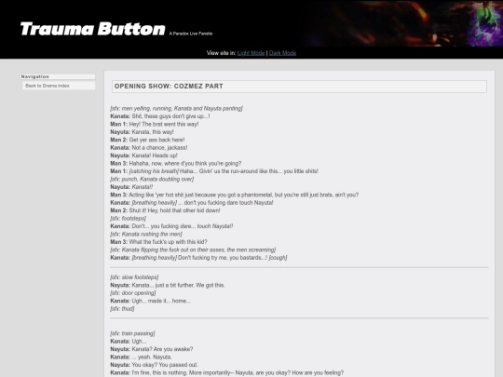Click the Trauma Button site title
Screen dimensions: 503x377
(x=93, y=29)
